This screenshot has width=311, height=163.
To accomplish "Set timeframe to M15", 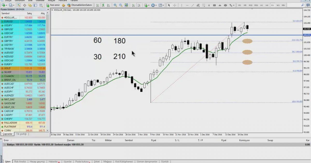I will point(251,5).
